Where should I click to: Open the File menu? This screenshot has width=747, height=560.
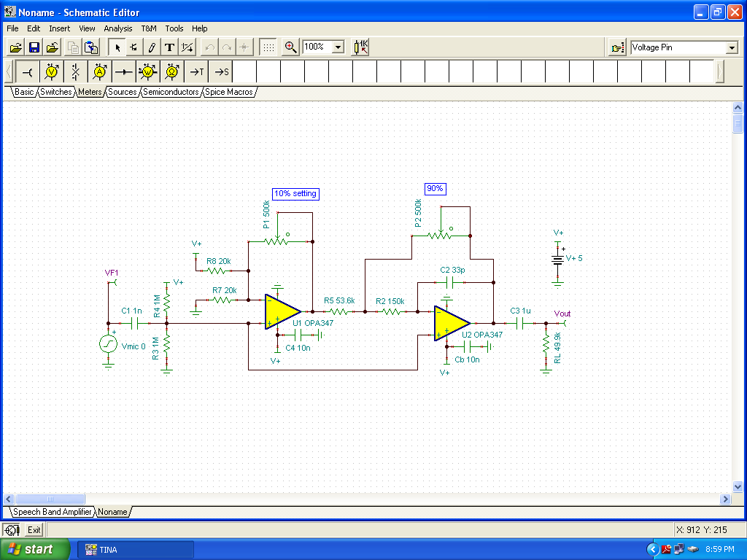pyautogui.click(x=12, y=28)
